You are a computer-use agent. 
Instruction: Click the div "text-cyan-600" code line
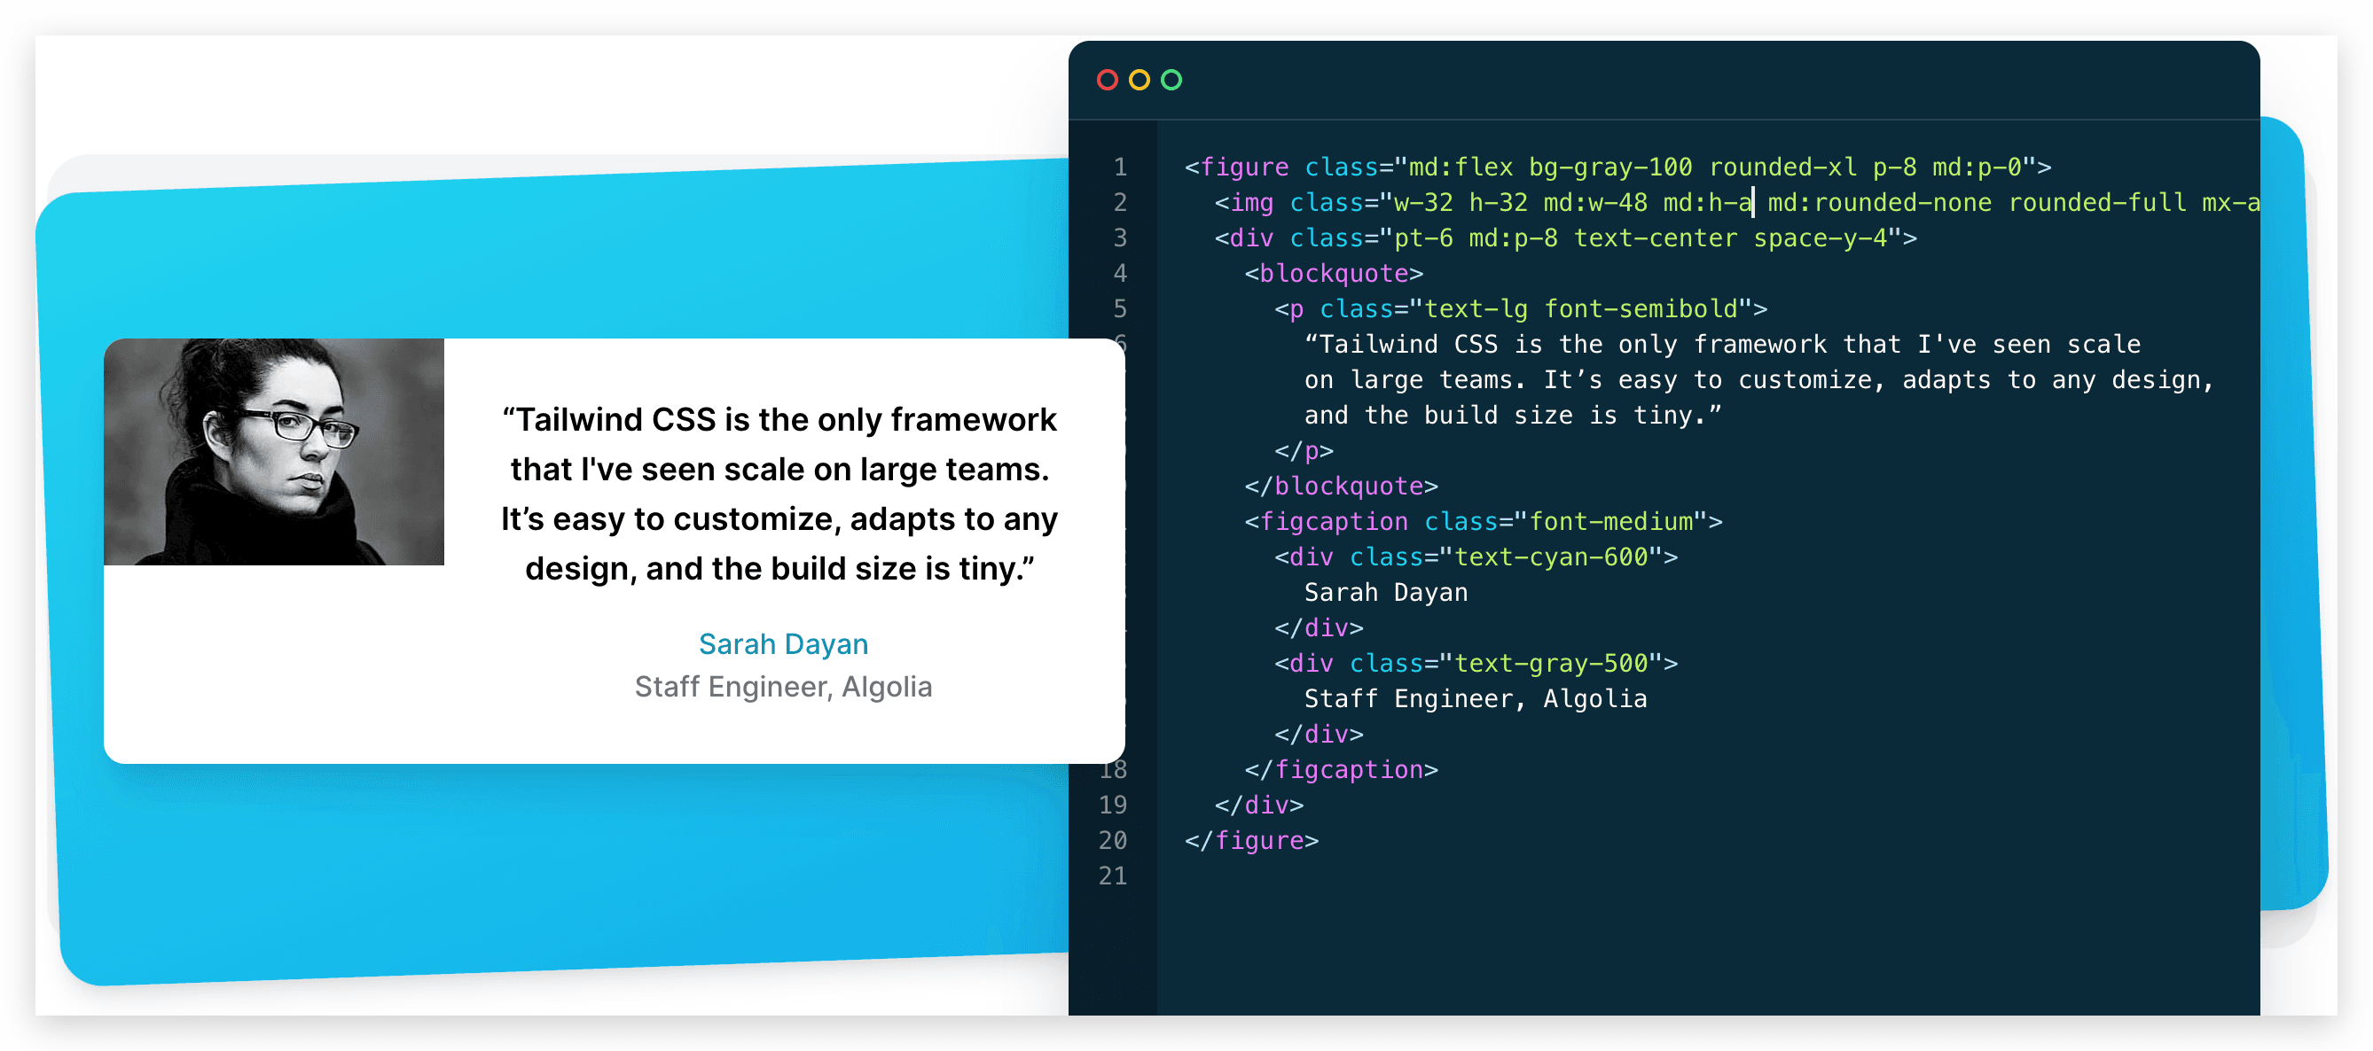1476,557
